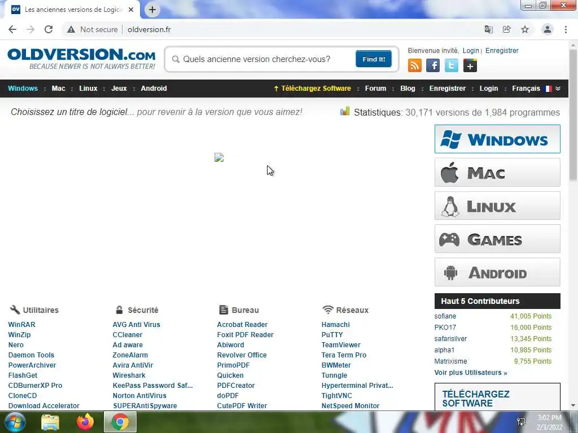Image resolution: width=578 pixels, height=433 pixels.
Task: Click the Login link beside Bienvenue invité
Action: (x=471, y=51)
